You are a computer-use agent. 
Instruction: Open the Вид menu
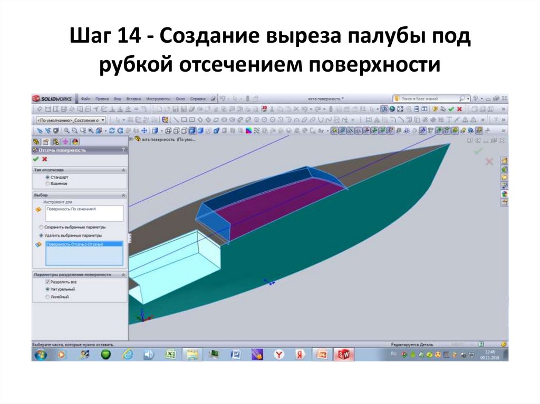pyautogui.click(x=118, y=99)
